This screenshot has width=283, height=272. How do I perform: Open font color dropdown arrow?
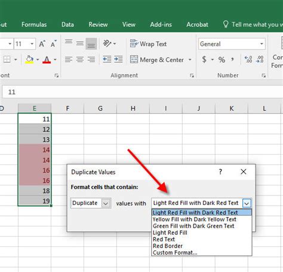click(x=55, y=60)
